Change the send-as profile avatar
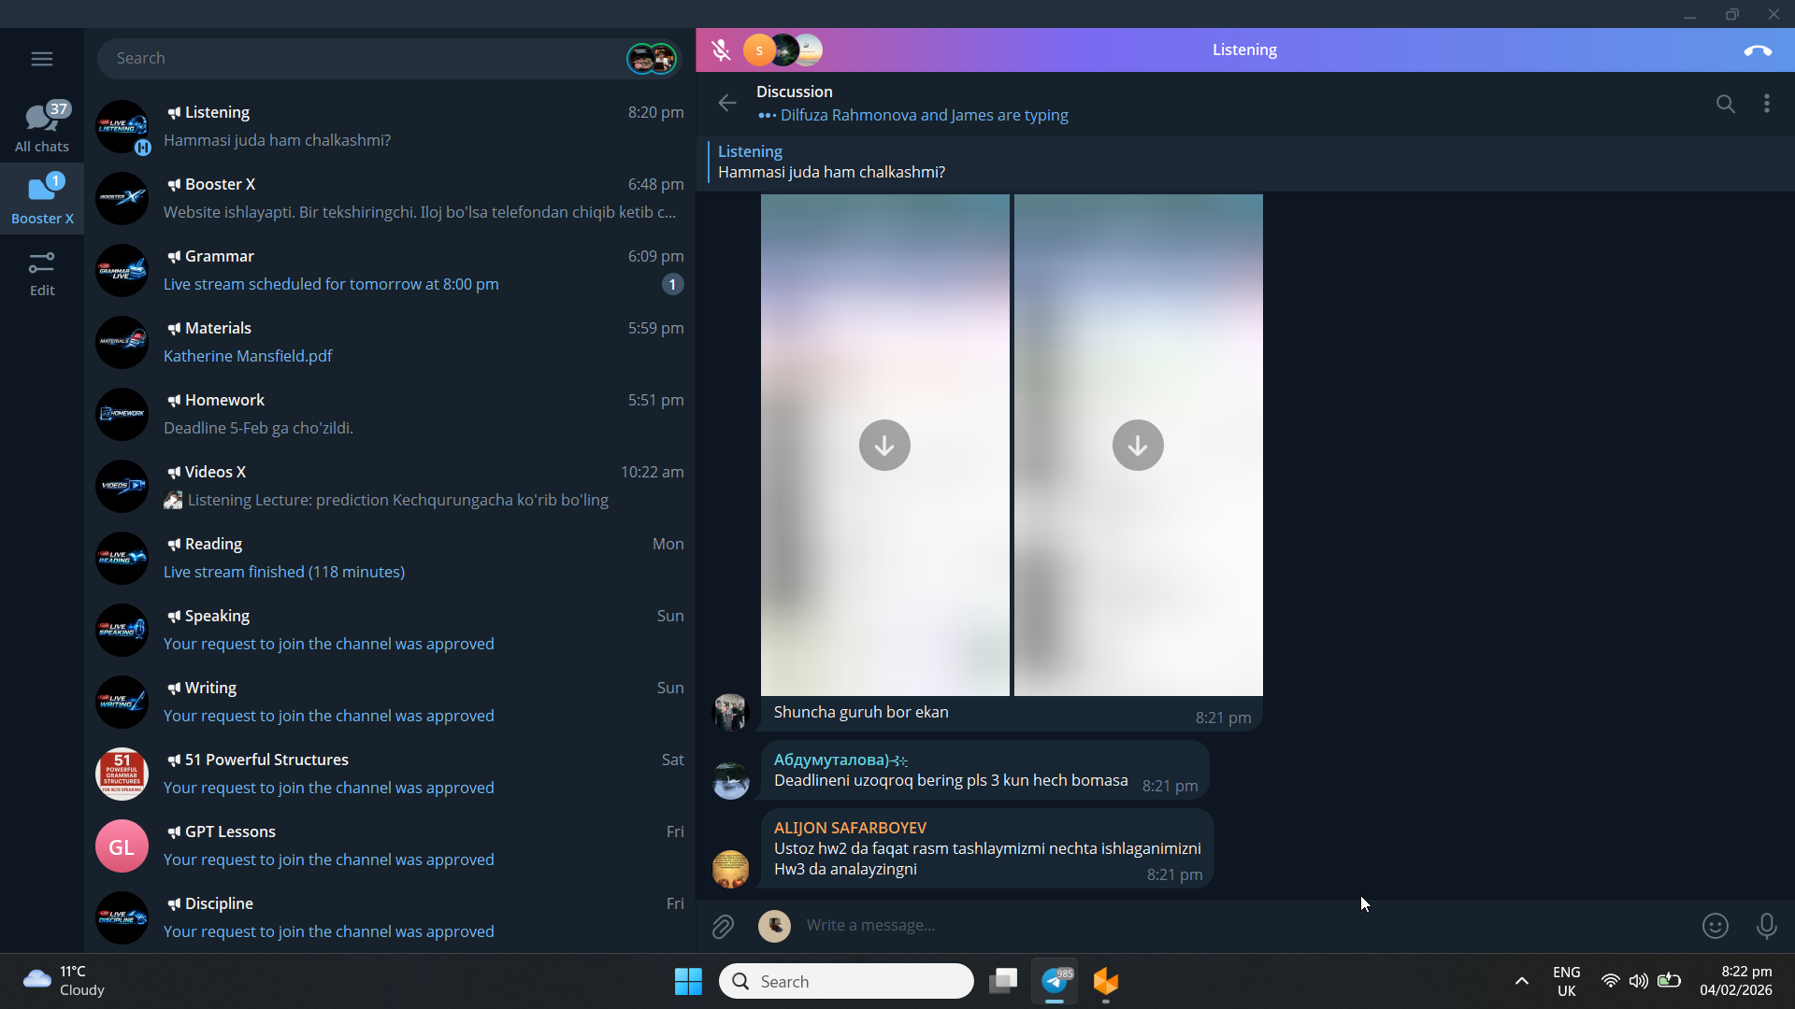 tap(774, 926)
